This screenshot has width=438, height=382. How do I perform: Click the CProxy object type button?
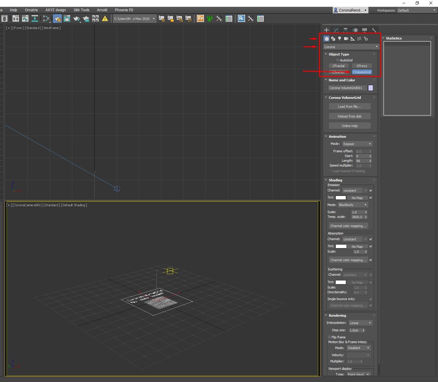tap(362, 66)
